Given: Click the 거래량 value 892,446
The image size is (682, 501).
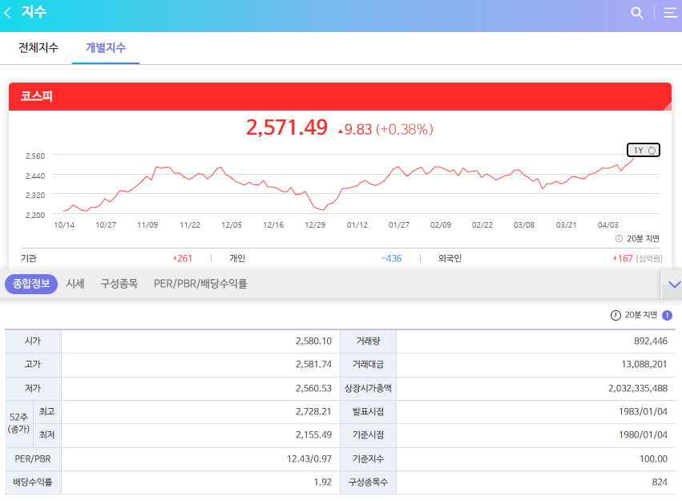Looking at the screenshot, I should [x=651, y=341].
